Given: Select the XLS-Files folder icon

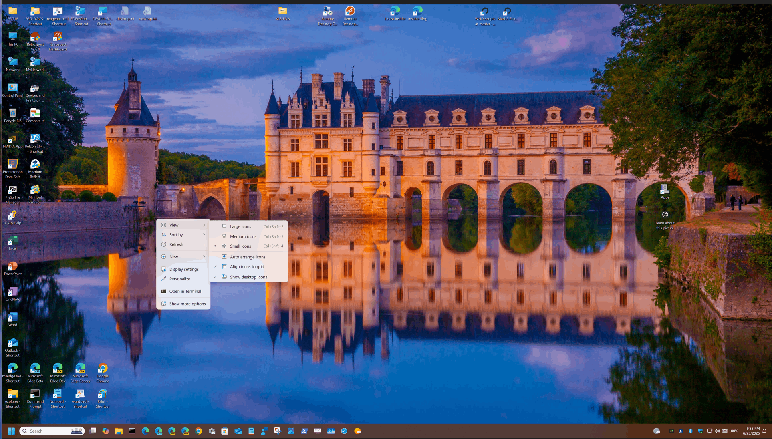Looking at the screenshot, I should 283,14.
